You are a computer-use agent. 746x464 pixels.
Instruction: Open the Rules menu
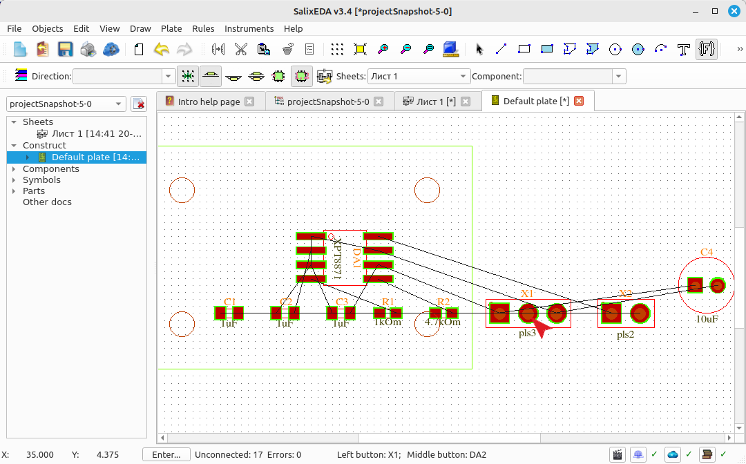coord(203,28)
